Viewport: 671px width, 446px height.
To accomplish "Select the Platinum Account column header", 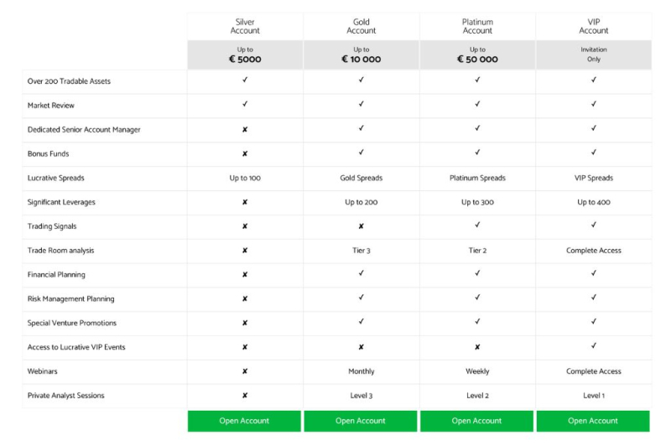I will pos(477,26).
